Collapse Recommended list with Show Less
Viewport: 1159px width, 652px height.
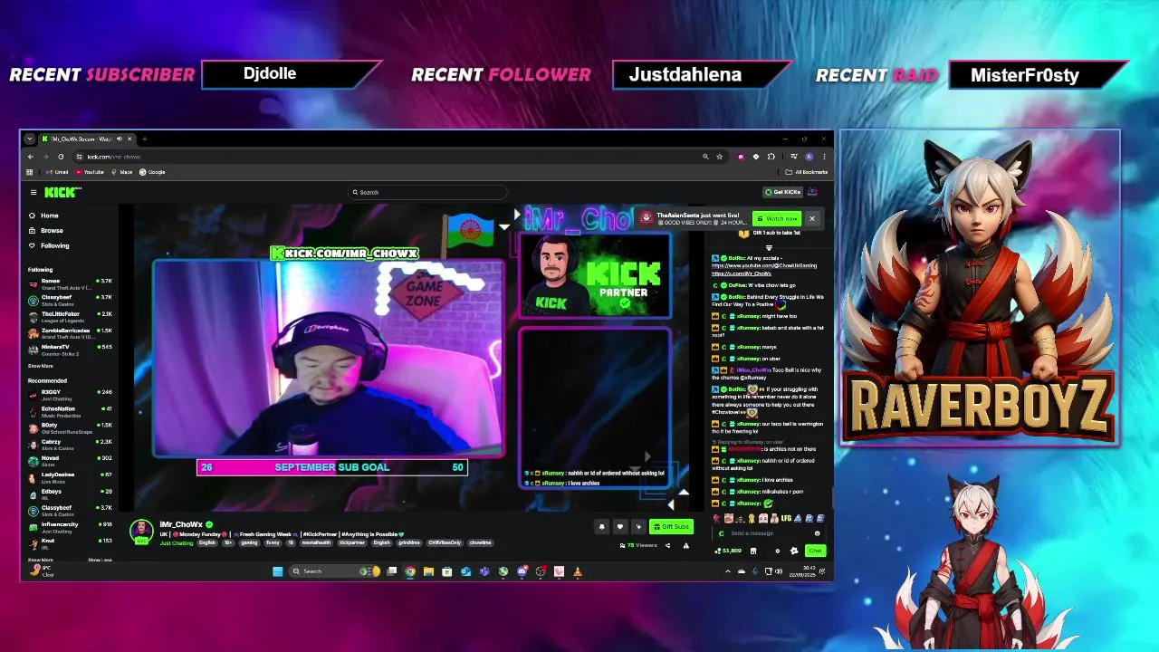pos(100,560)
